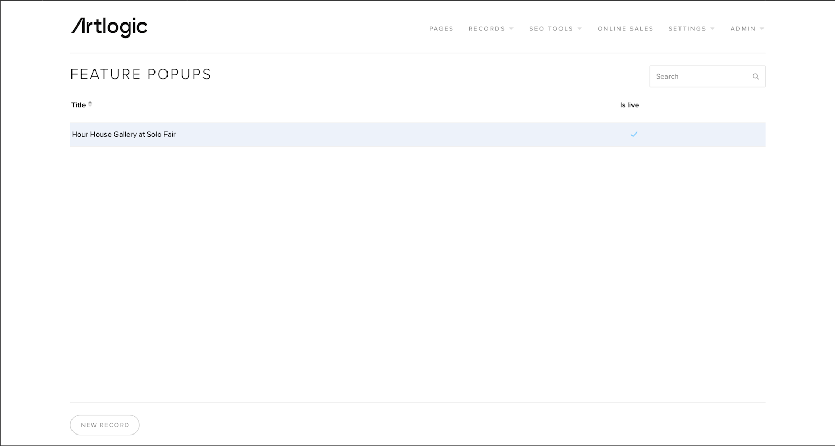The height and width of the screenshot is (446, 835).
Task: Click the Feature Popups page heading
Action: (140, 75)
